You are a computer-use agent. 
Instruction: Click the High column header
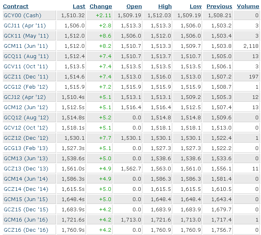click(165, 6)
